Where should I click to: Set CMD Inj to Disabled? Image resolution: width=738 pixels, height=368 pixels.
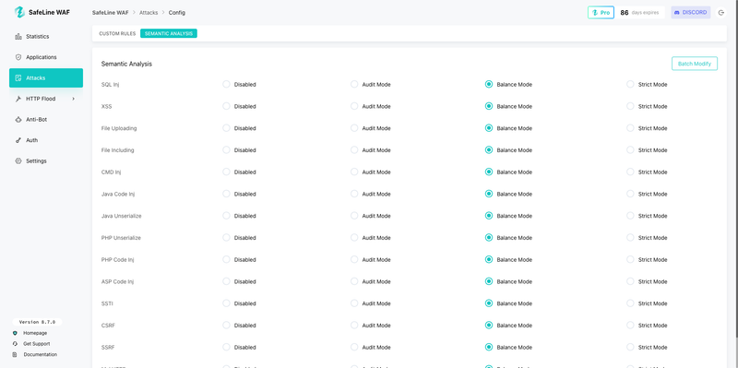226,172
